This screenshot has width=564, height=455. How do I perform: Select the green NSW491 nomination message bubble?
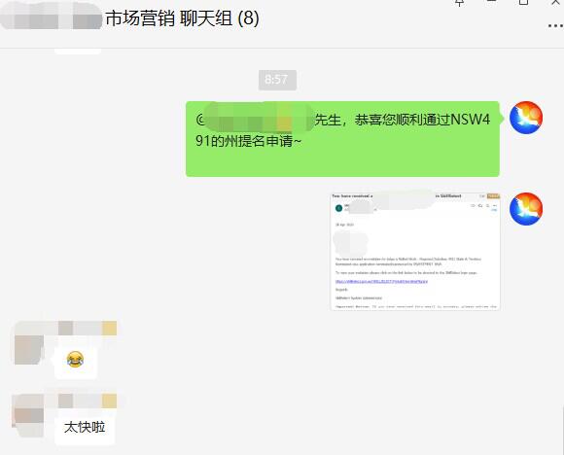[x=343, y=139]
